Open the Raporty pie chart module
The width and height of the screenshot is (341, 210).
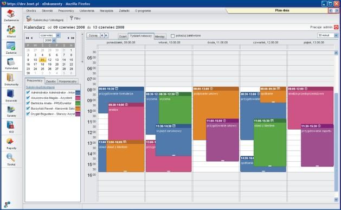pyautogui.click(x=11, y=144)
